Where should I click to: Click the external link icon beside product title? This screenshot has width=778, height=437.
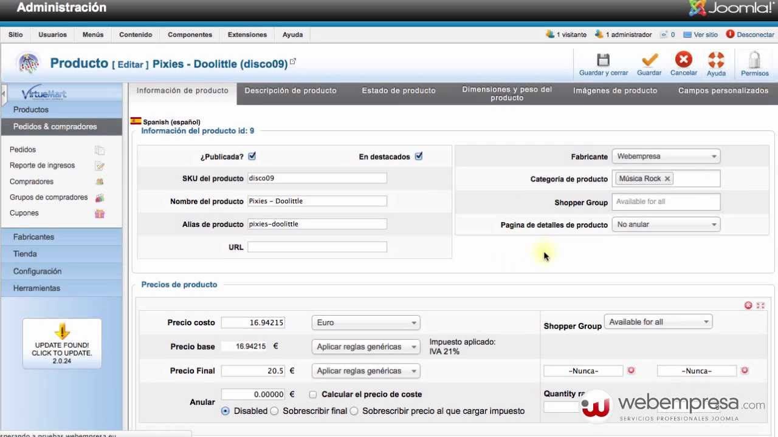[293, 61]
